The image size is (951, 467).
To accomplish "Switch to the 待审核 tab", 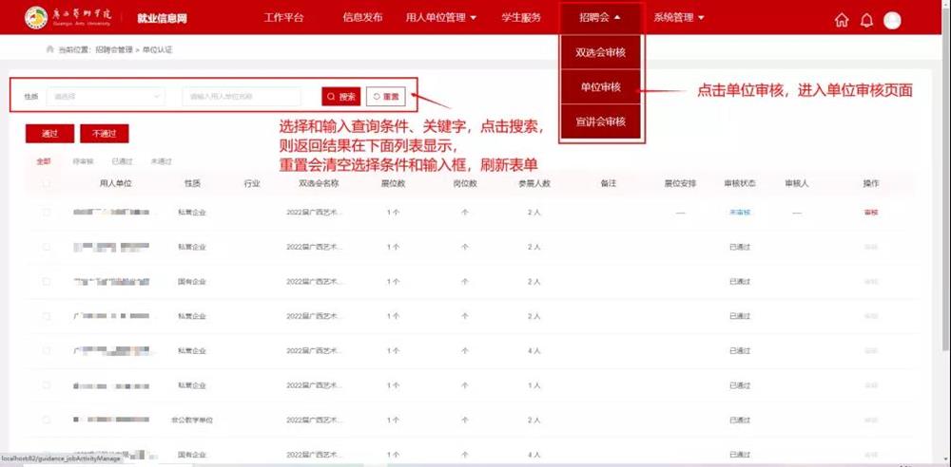I will pos(84,161).
